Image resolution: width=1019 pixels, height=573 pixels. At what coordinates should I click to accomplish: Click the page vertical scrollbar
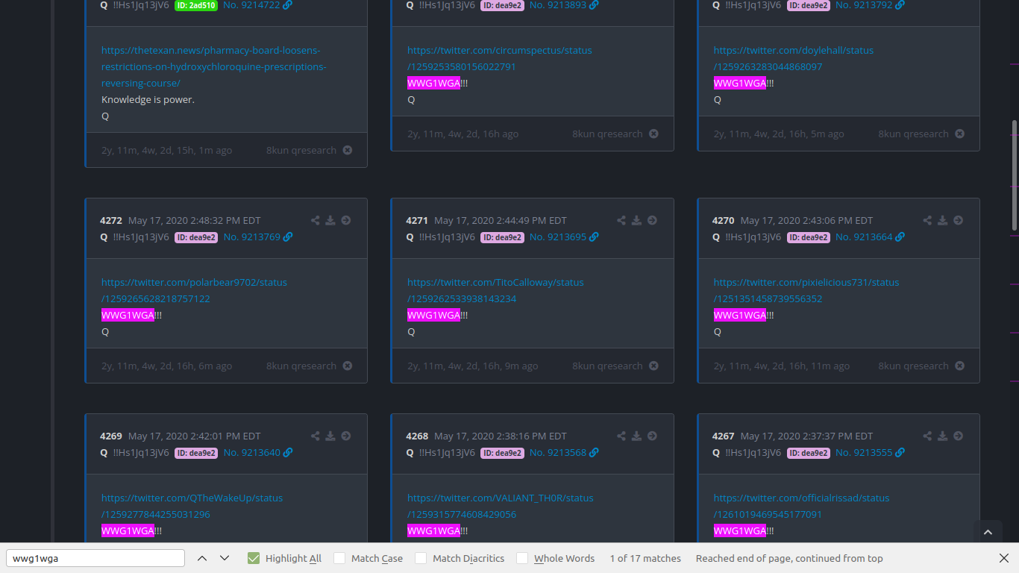[x=1014, y=175]
